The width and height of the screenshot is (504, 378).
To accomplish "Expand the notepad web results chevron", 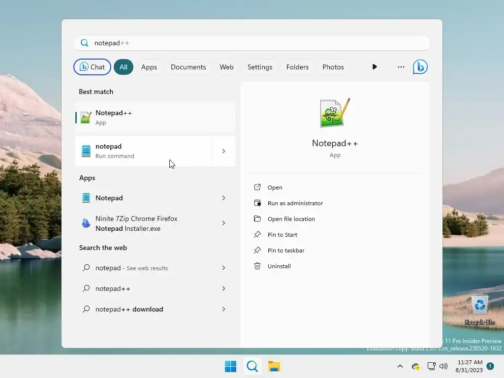I will (223, 268).
